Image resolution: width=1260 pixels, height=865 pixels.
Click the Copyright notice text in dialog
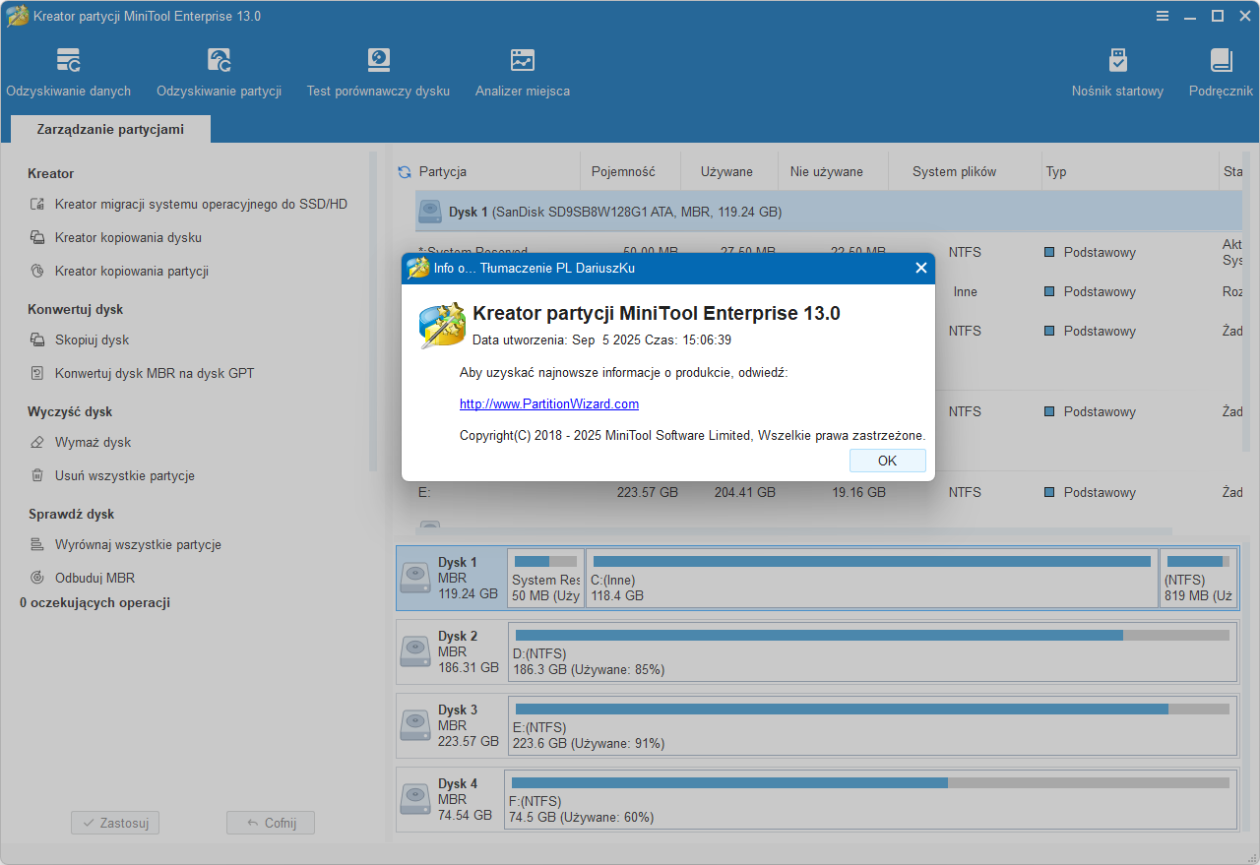[693, 435]
